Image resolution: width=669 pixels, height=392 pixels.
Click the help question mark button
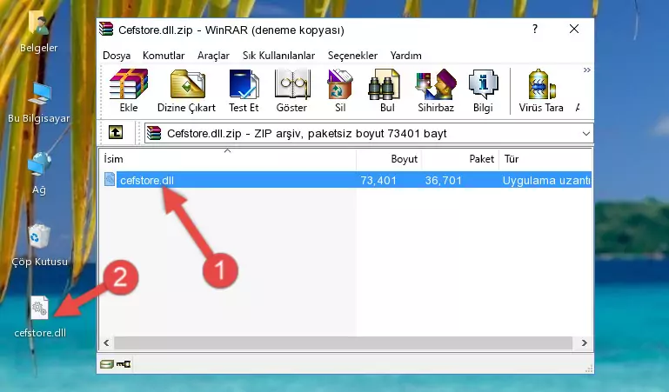point(535,29)
